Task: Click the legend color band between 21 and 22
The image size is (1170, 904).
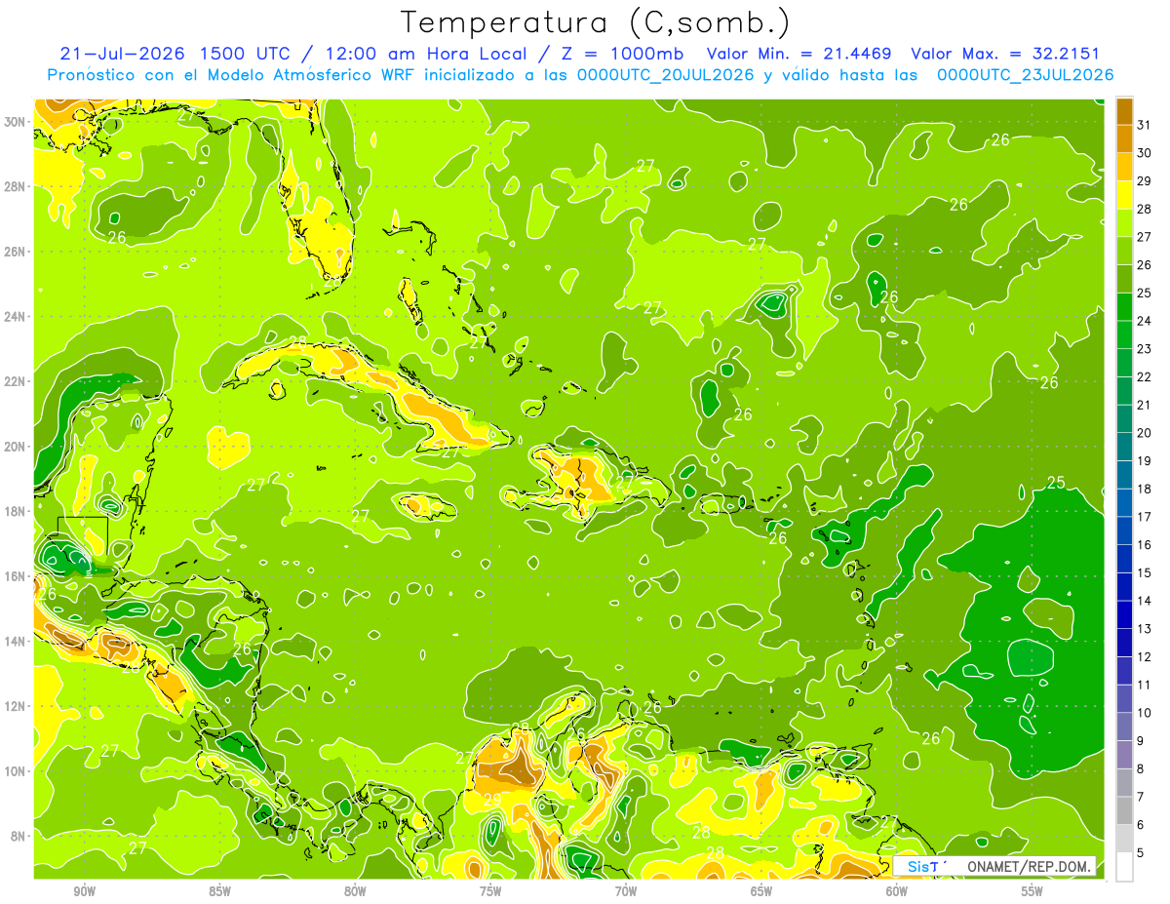Action: click(1124, 390)
